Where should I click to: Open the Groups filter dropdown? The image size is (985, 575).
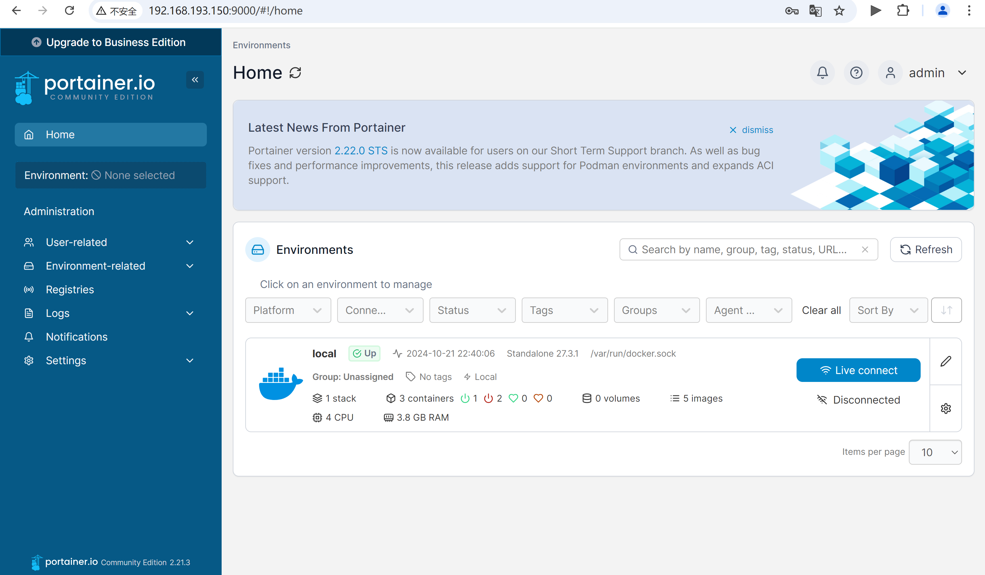click(x=657, y=310)
